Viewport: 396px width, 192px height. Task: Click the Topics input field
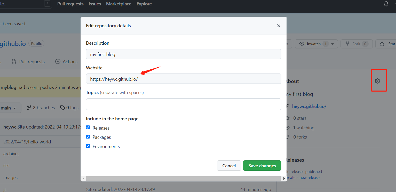184,104
